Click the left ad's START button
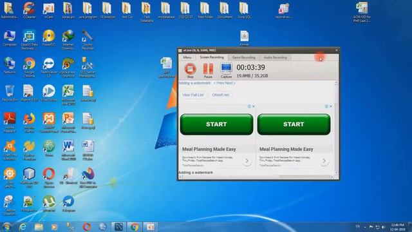The image size is (412, 232). point(216,124)
